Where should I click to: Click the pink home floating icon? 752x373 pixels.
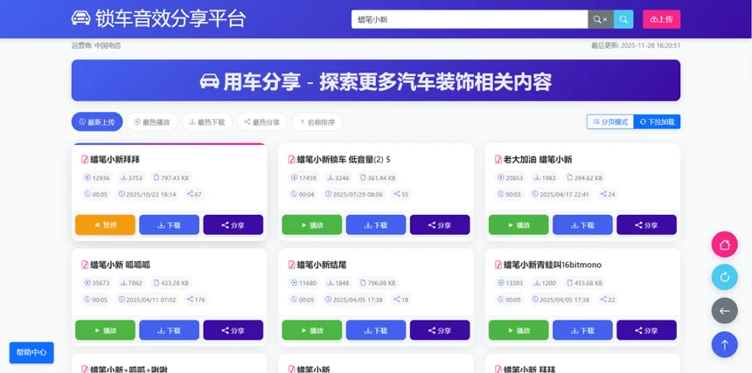(x=724, y=245)
